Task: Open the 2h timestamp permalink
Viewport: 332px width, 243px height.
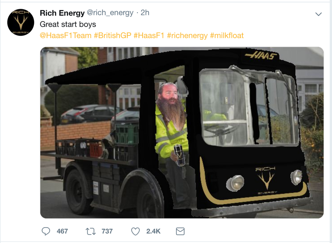Action: click(x=145, y=13)
